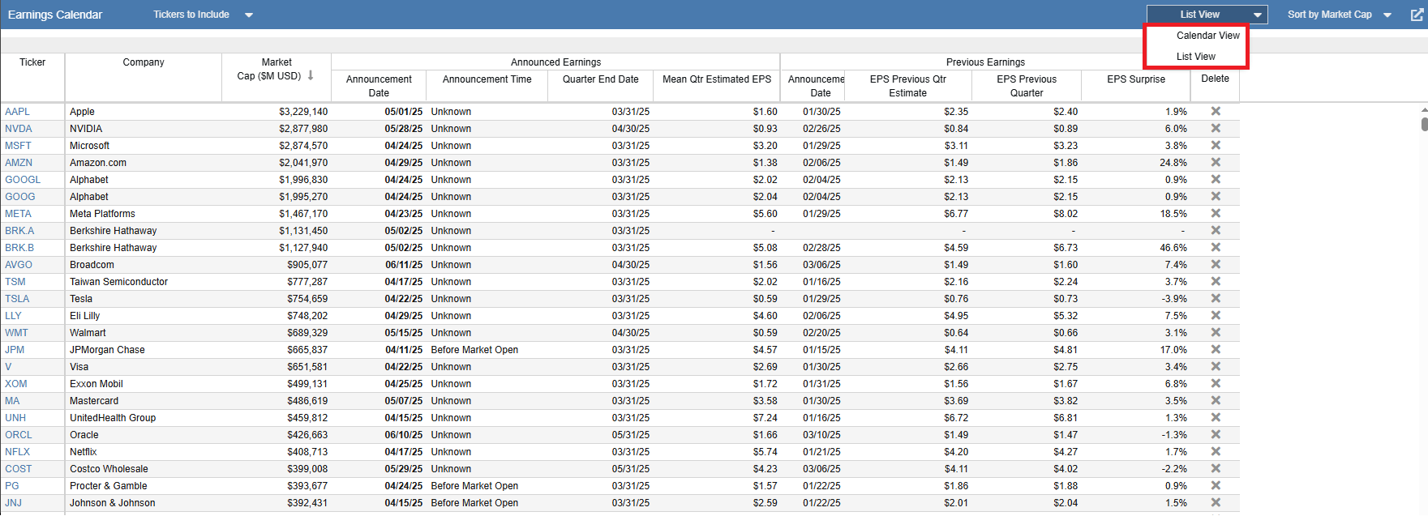Open the META ticker link
The image size is (1428, 516).
(x=18, y=214)
